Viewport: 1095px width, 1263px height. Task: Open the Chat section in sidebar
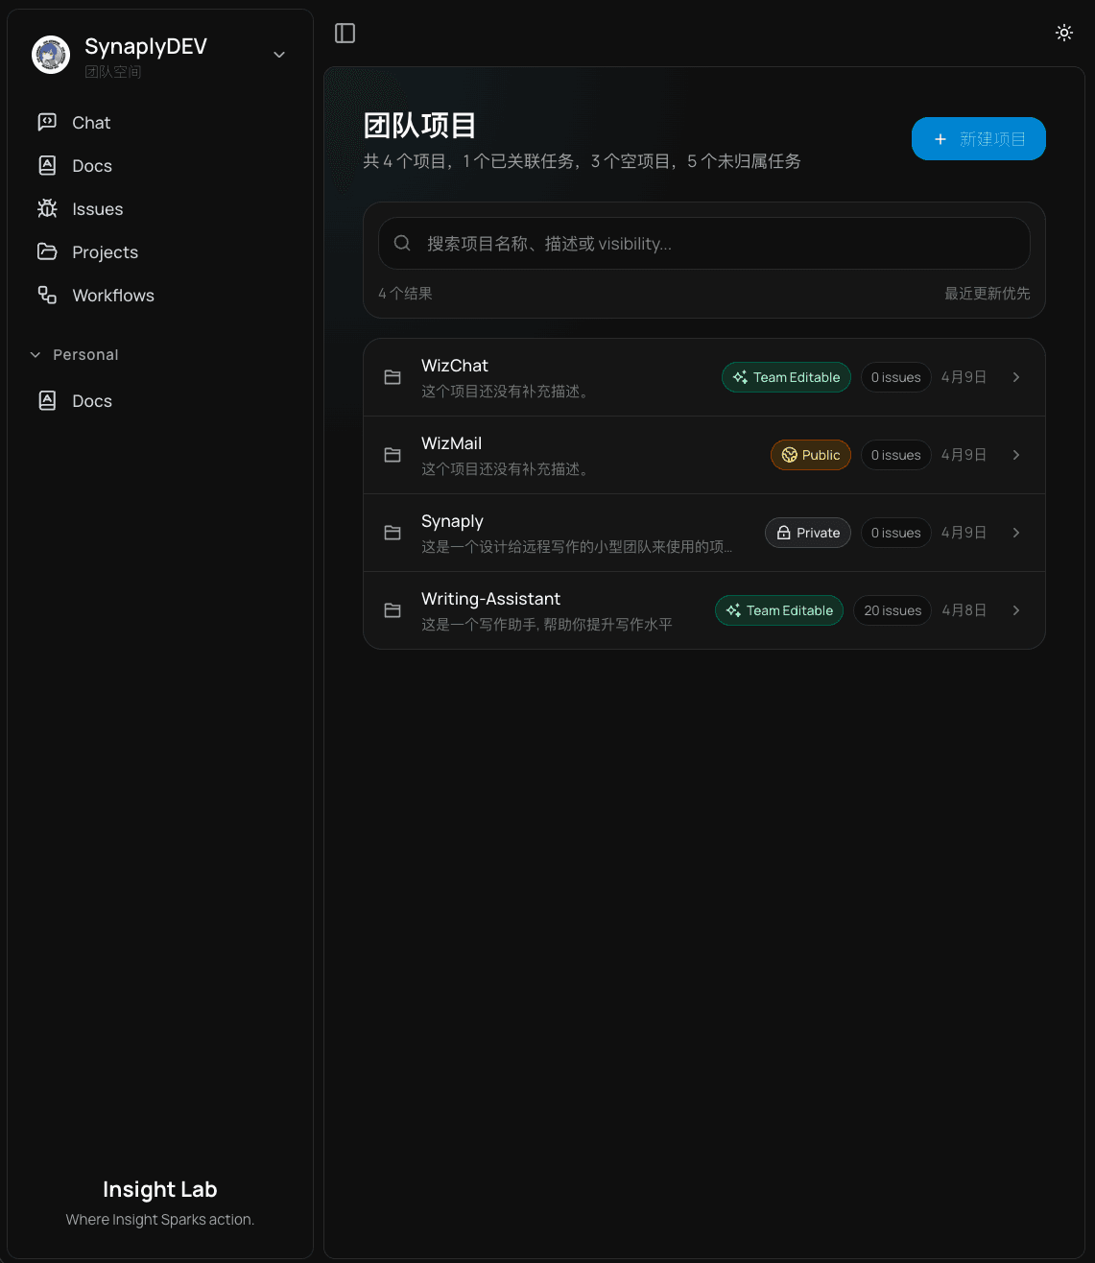[x=90, y=122]
